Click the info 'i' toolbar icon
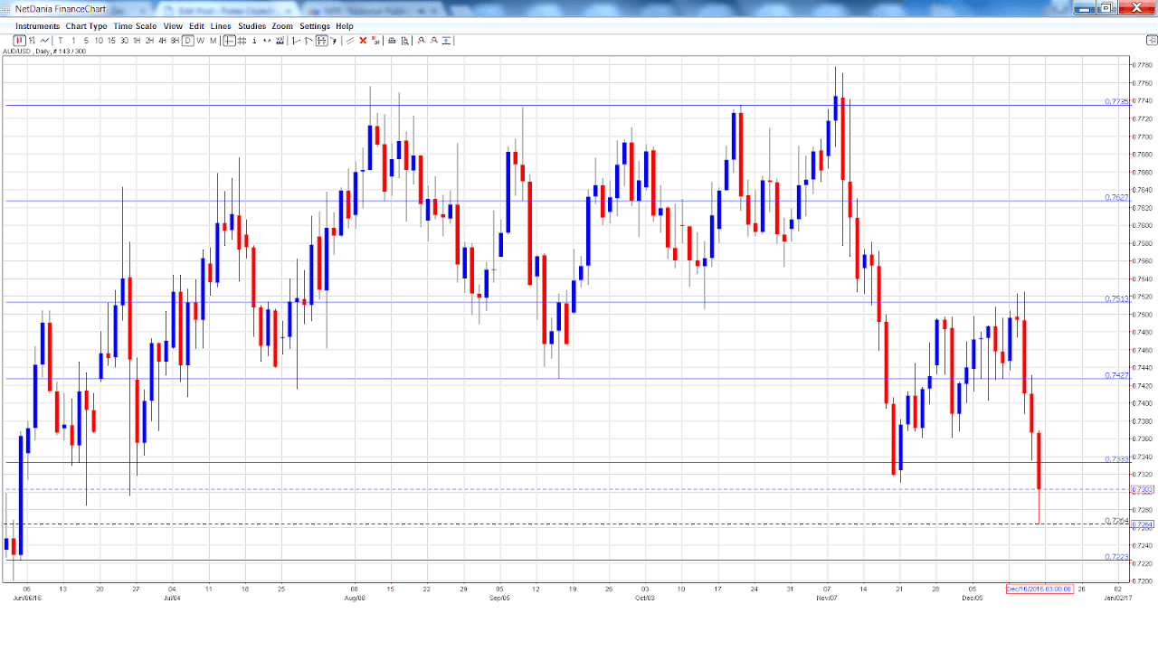 pos(254,41)
